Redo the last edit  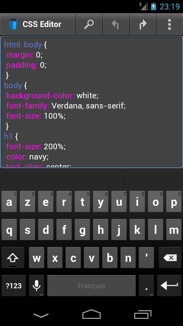tap(143, 24)
